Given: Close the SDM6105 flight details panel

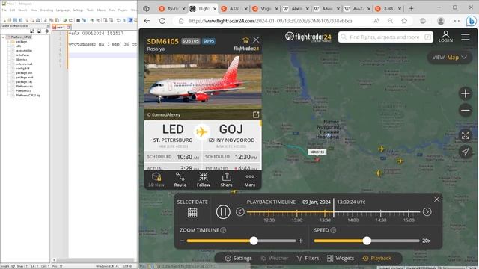Looking at the screenshot, I should click(x=256, y=40).
